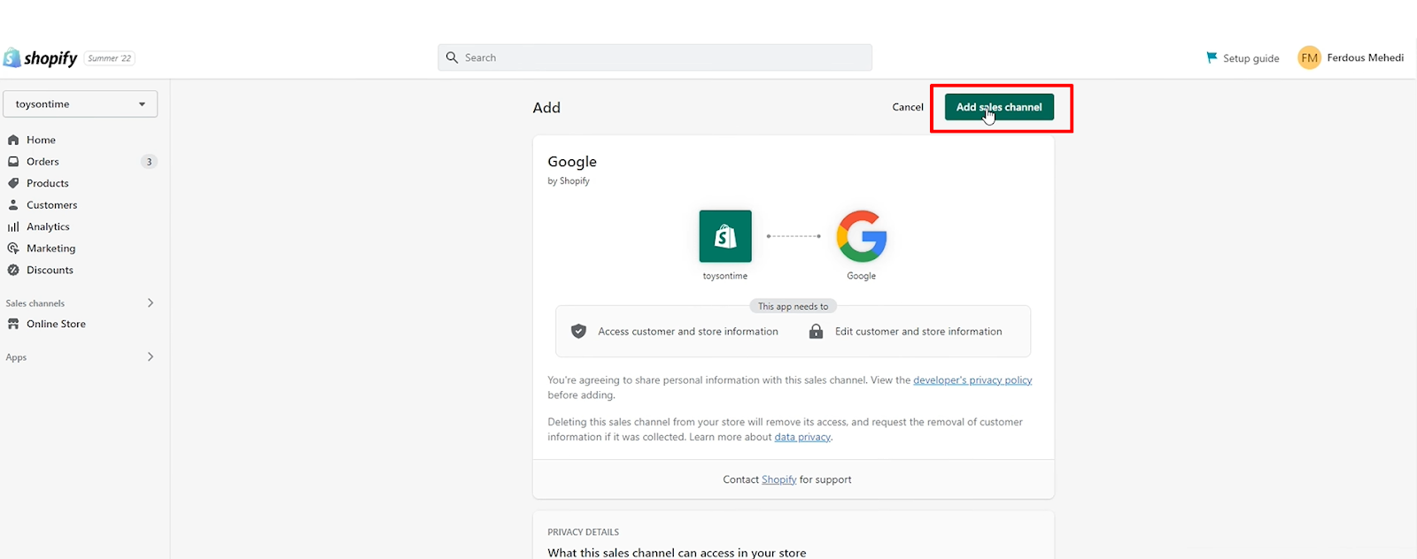Open Analytics in the sidebar

point(48,226)
